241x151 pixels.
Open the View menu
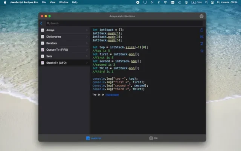52,2
